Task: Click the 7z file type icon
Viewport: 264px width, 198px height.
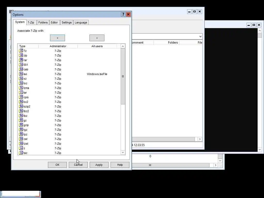Action: pos(21,51)
